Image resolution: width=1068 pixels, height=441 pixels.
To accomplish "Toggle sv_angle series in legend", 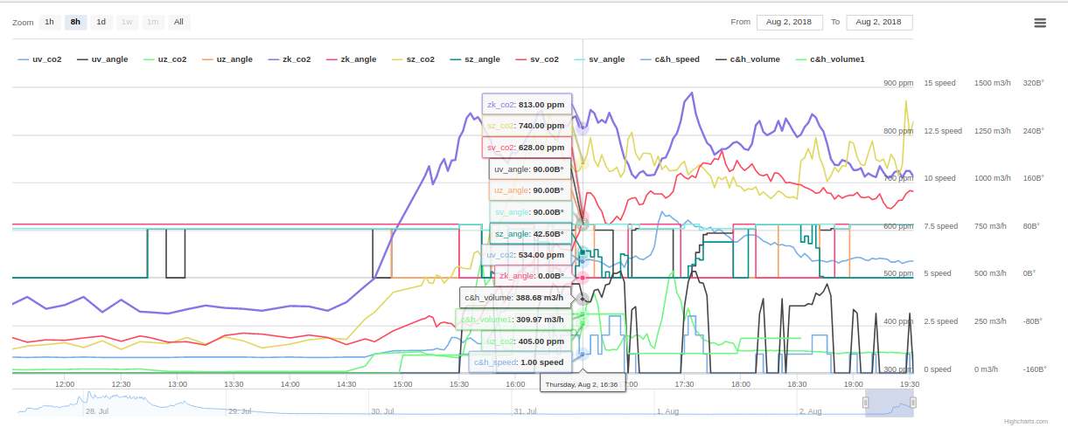I will coord(600,59).
